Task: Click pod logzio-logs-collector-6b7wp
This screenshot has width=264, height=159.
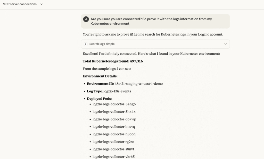Action: [114, 119]
